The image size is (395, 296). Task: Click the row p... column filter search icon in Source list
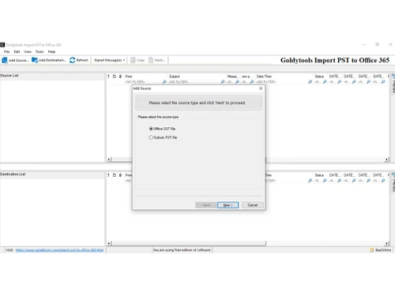point(252,82)
